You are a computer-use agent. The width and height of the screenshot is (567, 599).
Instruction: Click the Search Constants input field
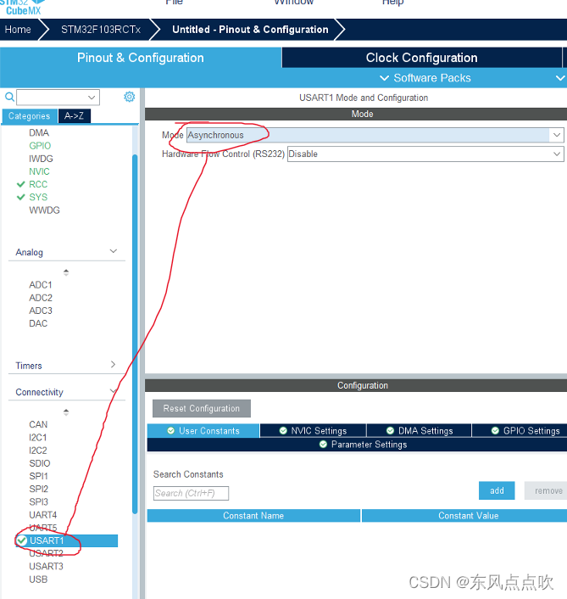coord(191,493)
